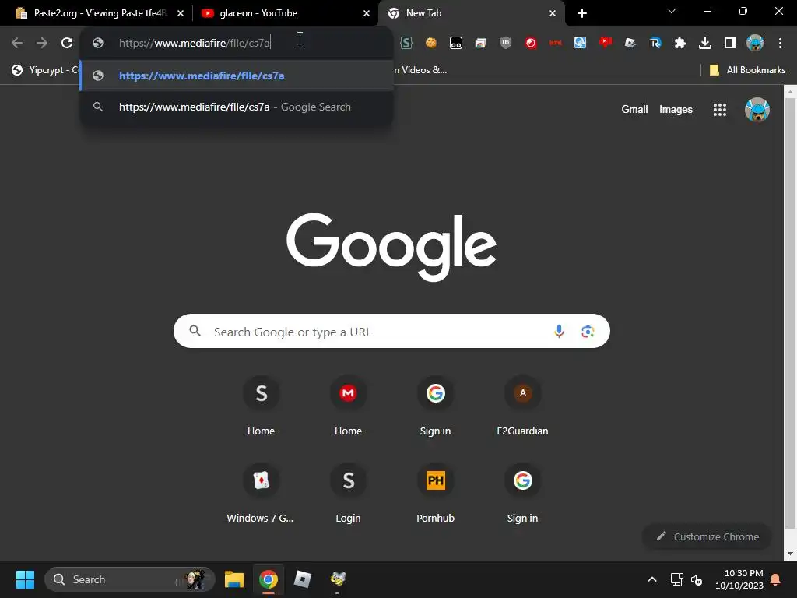The height and width of the screenshot is (598, 797).
Task: Close the Paste2.org tab
Action: pos(181,13)
